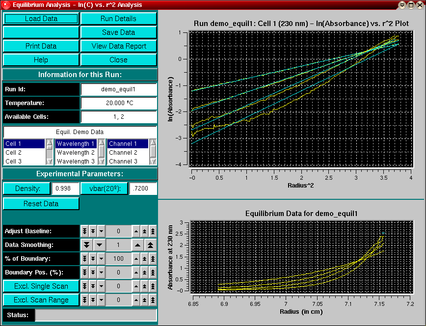Click triple-down arrow for Adjust Baseline
This screenshot has width=426, height=326.
[84, 231]
